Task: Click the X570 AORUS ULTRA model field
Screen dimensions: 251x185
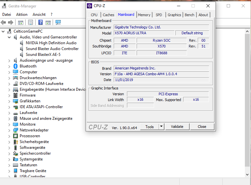Action: tap(144, 33)
